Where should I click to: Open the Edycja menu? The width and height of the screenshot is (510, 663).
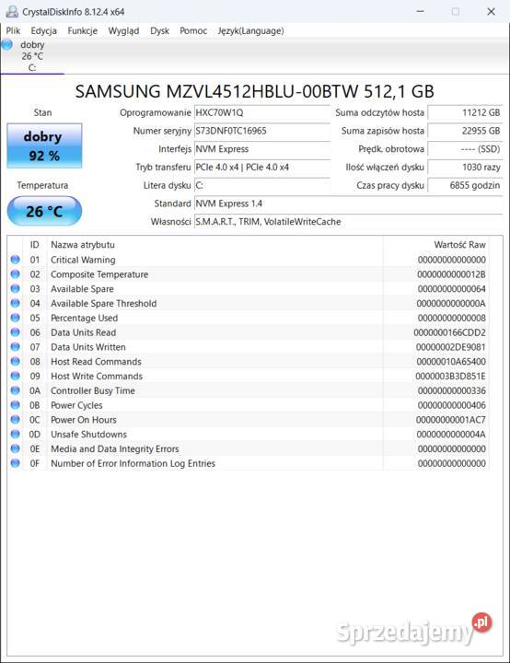click(43, 31)
